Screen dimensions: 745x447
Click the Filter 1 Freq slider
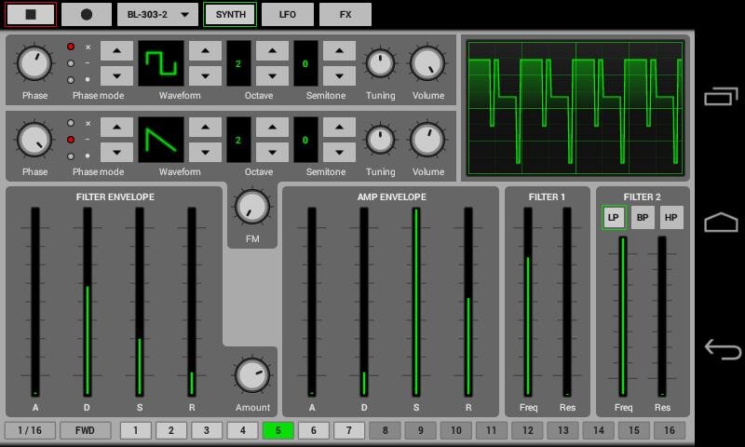coord(528,303)
